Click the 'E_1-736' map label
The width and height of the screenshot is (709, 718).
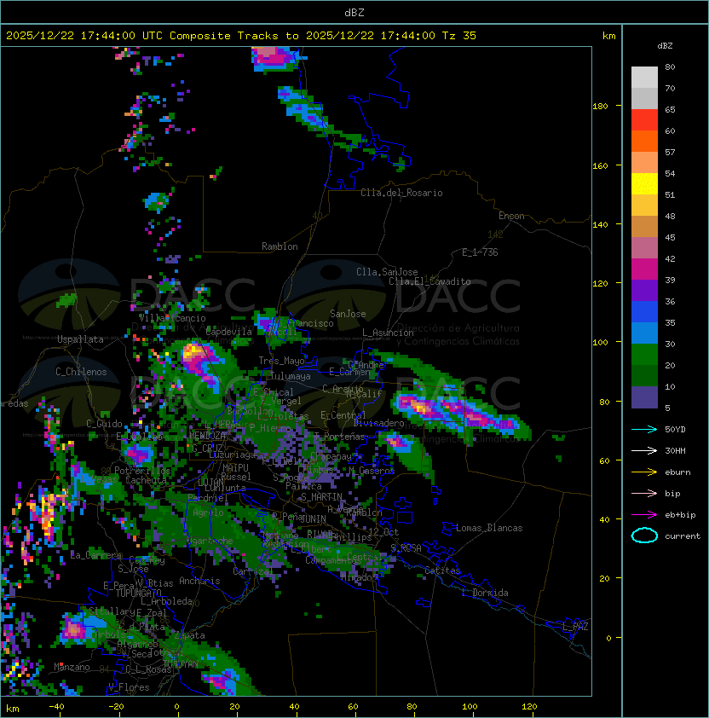pos(480,252)
